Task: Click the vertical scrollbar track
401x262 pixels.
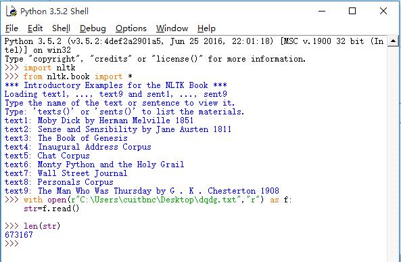Action: pos(394,154)
